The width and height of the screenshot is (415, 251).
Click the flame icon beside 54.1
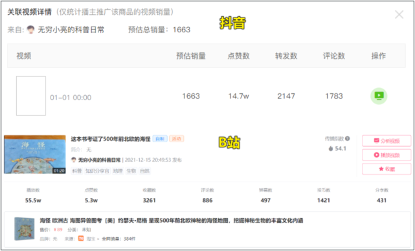point(331,149)
